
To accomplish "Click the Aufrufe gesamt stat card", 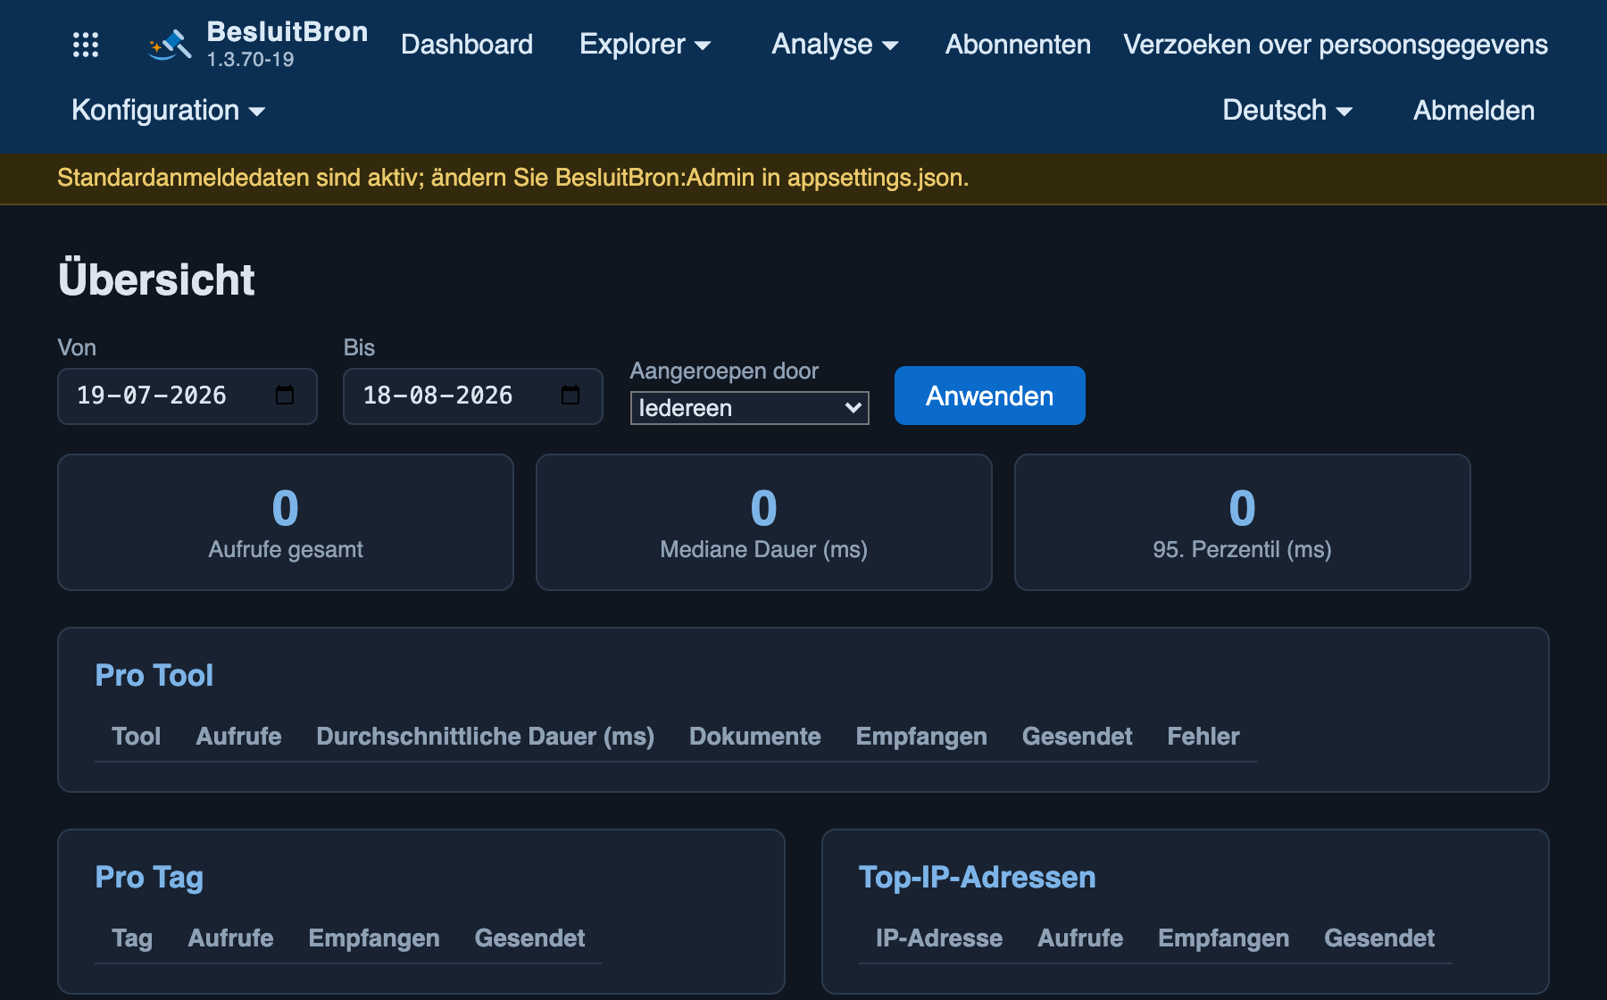I will click(x=286, y=522).
